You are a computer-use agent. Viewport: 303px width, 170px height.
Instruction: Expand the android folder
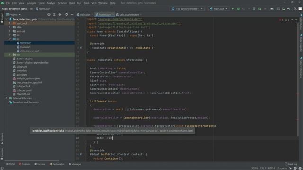pos(10,31)
